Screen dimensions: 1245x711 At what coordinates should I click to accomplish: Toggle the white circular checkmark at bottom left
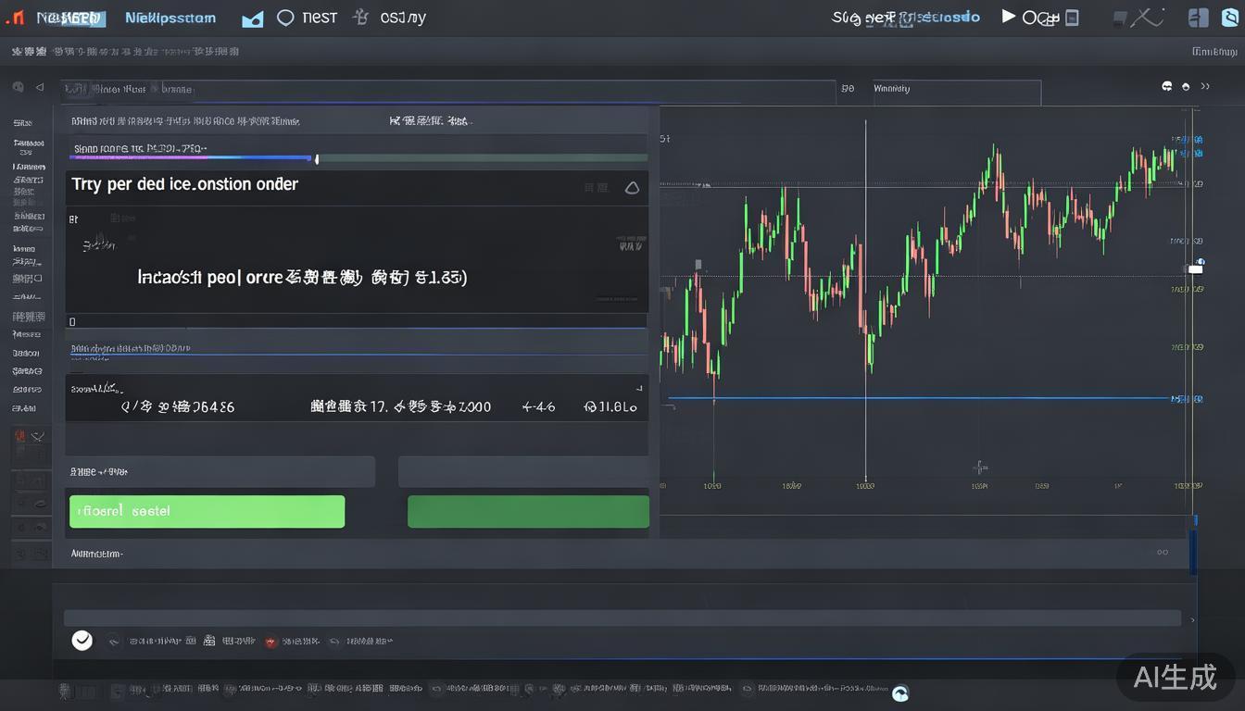pyautogui.click(x=82, y=640)
